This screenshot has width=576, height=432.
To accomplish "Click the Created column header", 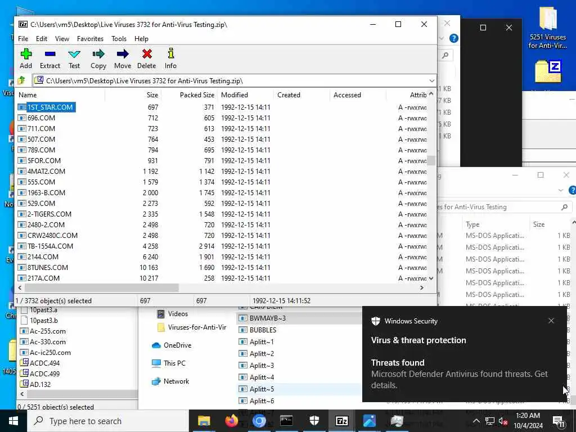I will pos(301,94).
